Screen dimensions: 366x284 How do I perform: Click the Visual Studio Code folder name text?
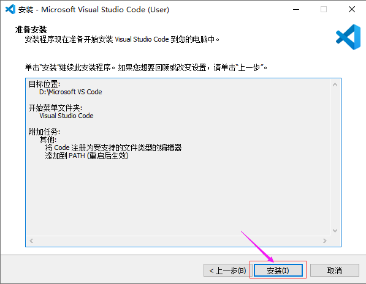(66, 116)
